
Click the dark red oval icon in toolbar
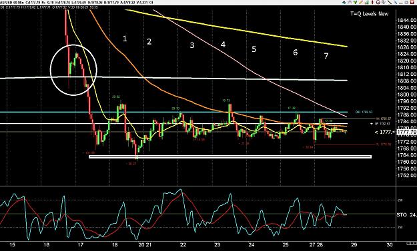click(372, 3)
